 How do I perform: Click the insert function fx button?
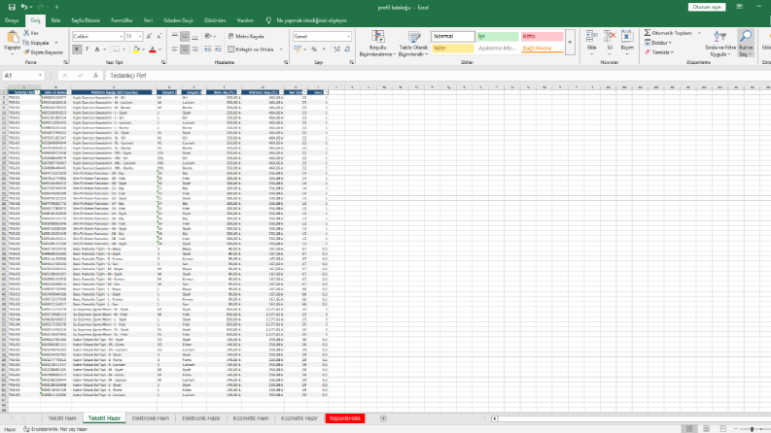[96, 76]
